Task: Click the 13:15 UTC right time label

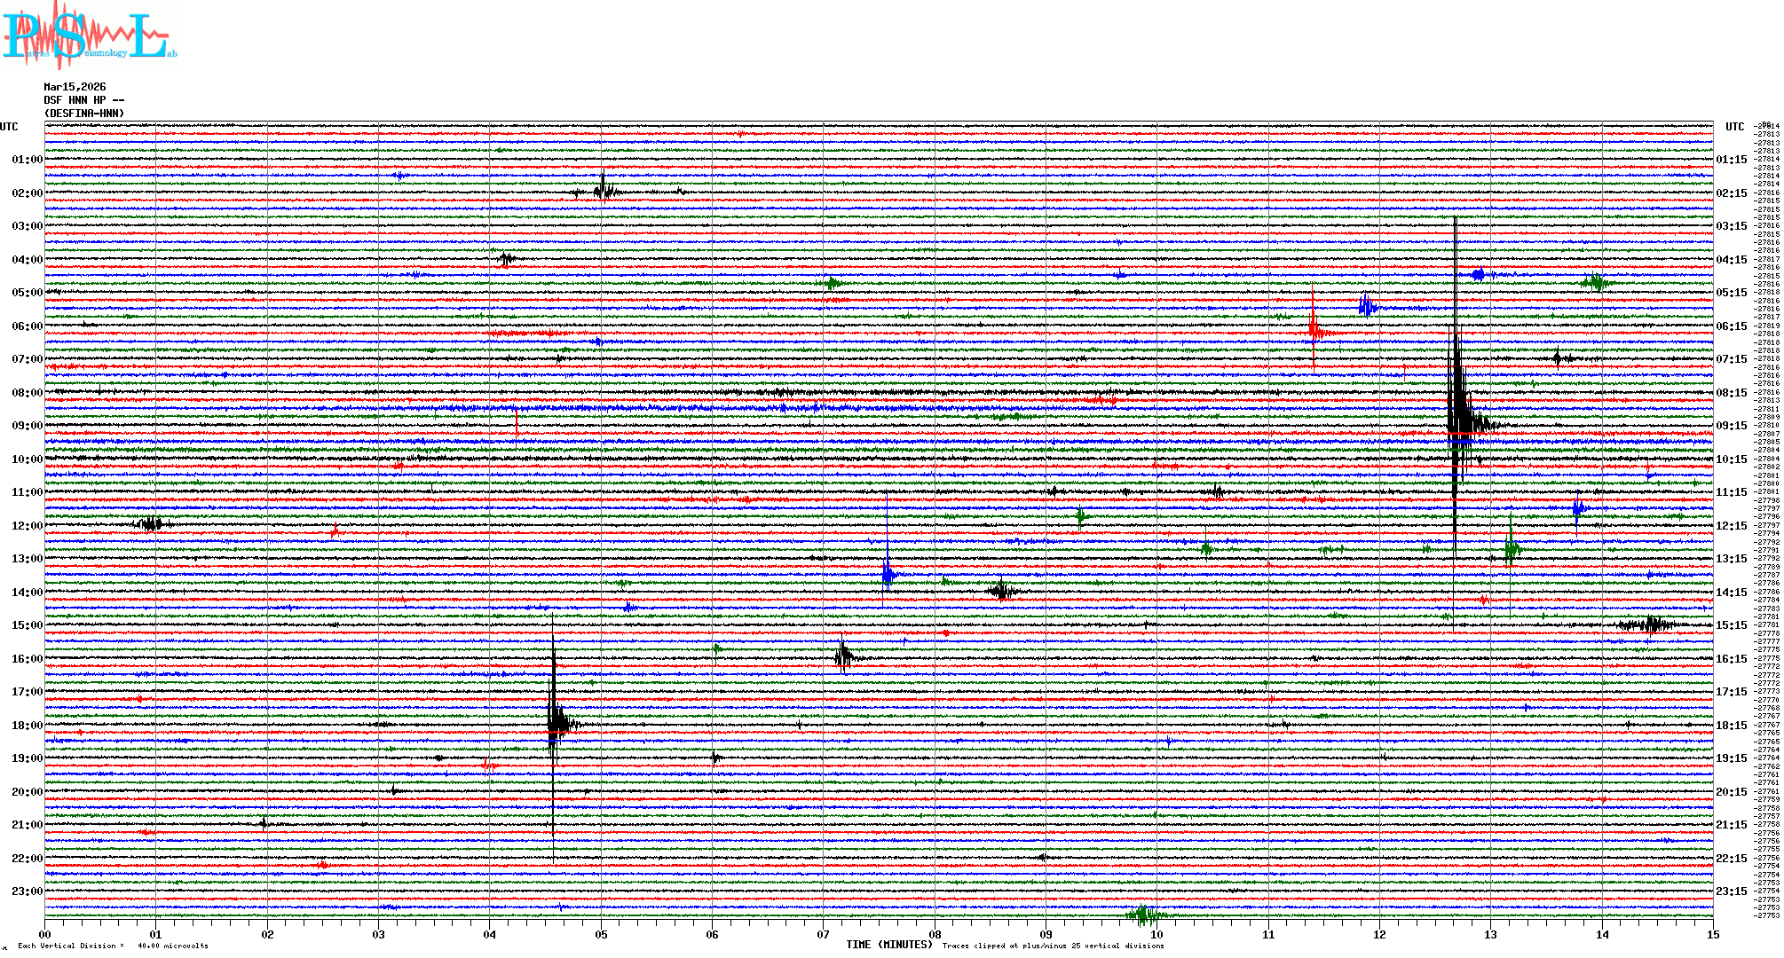Action: pos(1731,559)
